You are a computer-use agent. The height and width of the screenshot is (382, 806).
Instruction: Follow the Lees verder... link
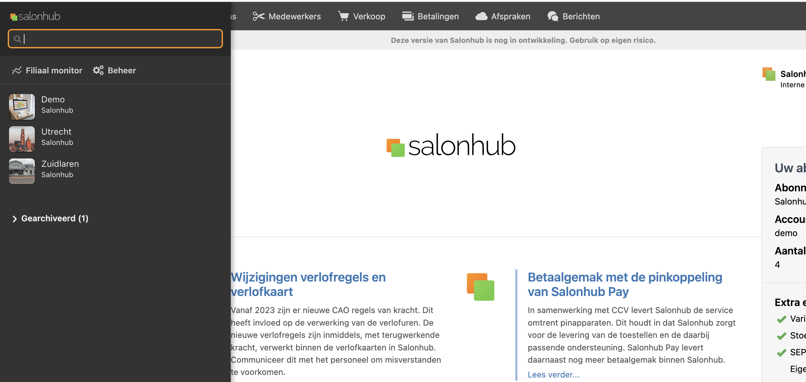[x=553, y=375]
